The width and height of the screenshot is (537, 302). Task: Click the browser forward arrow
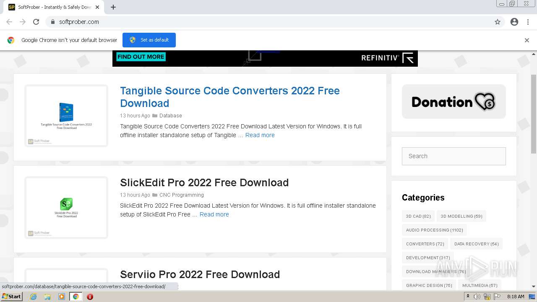click(x=23, y=22)
